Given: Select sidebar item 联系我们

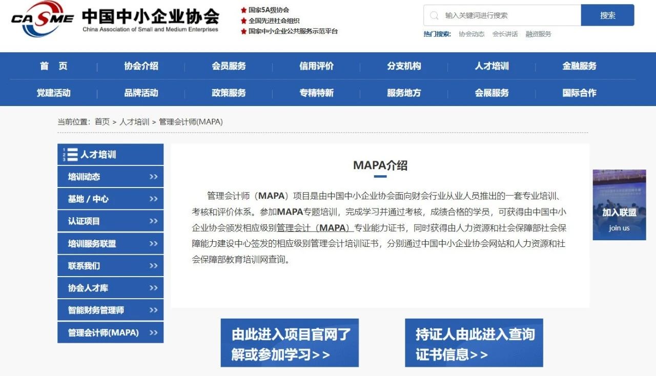Looking at the screenshot, I should click(x=110, y=266).
